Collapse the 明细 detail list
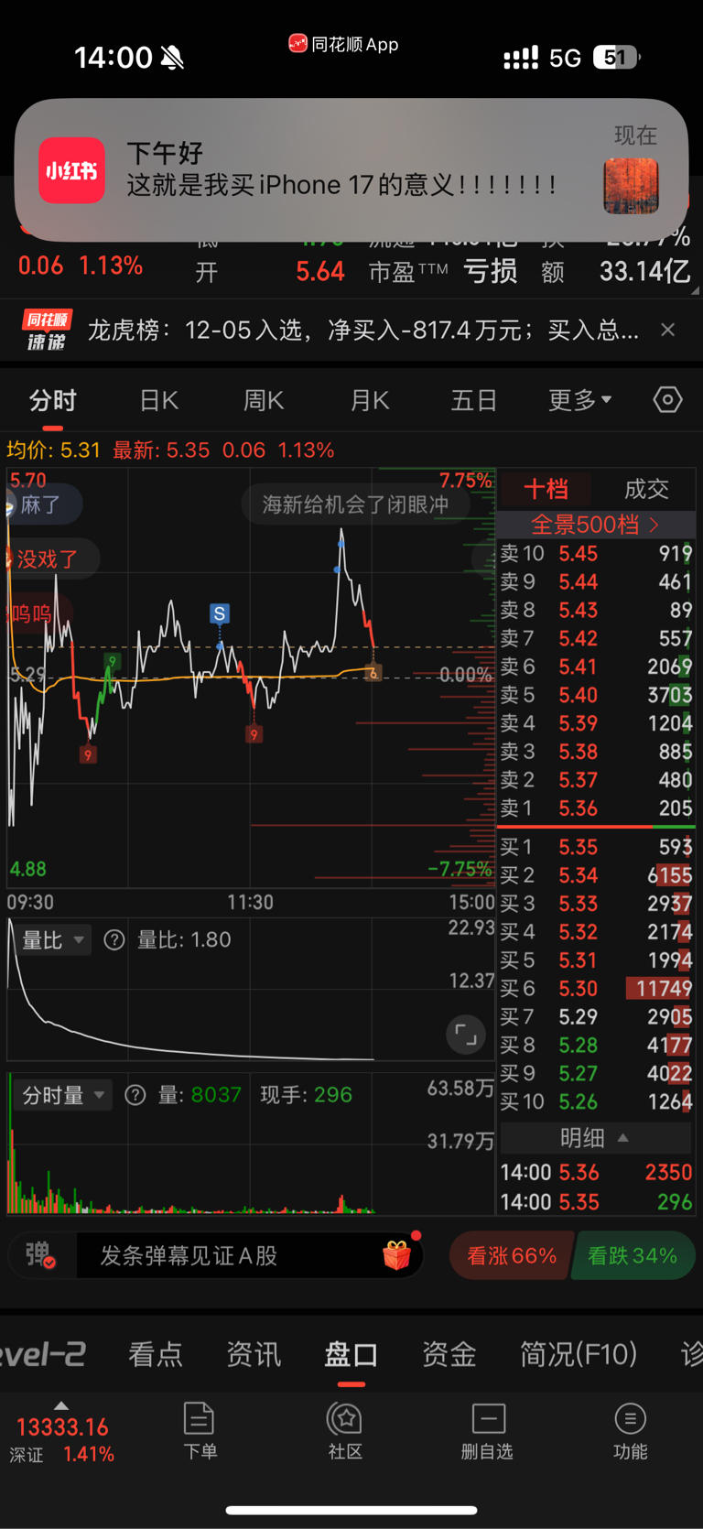703x1529 pixels. click(596, 1138)
